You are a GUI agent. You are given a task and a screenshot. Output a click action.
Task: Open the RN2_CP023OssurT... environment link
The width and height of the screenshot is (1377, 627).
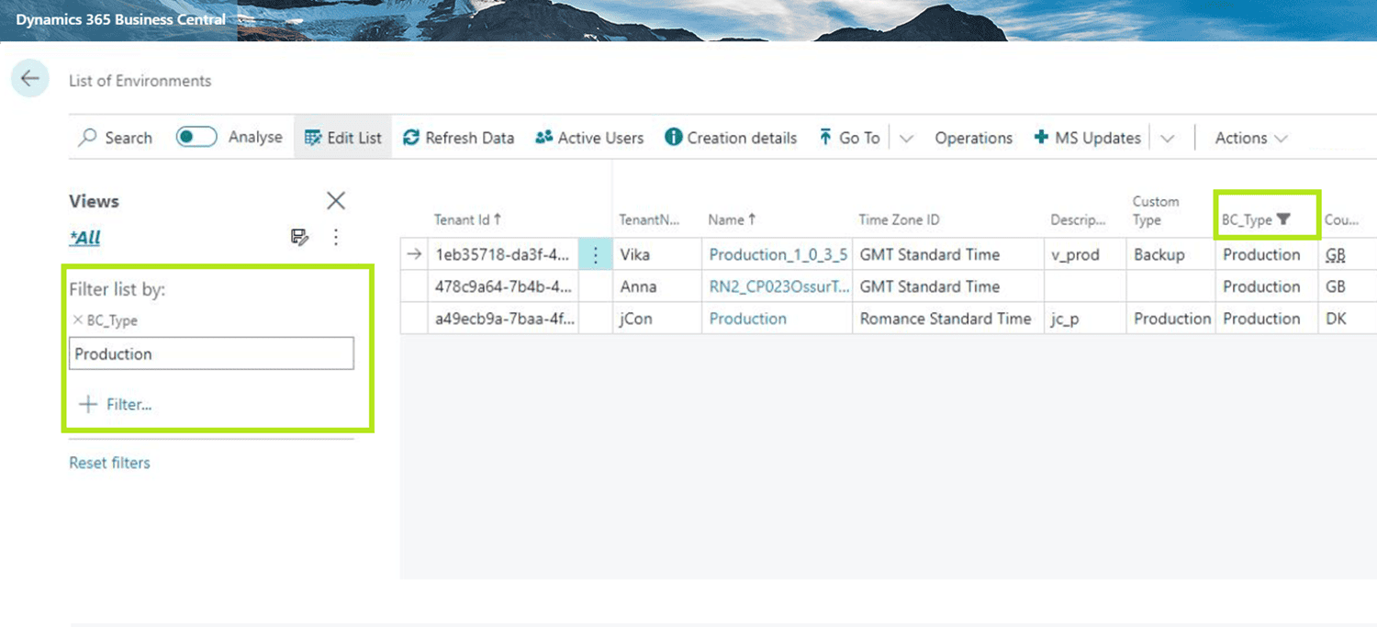pyautogui.click(x=779, y=286)
